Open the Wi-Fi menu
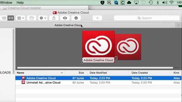The height and width of the screenshot is (102, 182). pos(171,3)
